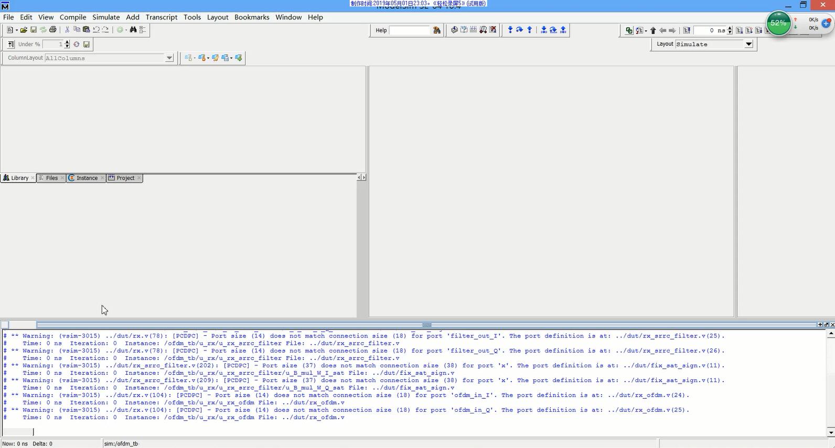Click the Save icon in the main toolbar
The height and width of the screenshot is (448, 835).
click(34, 30)
